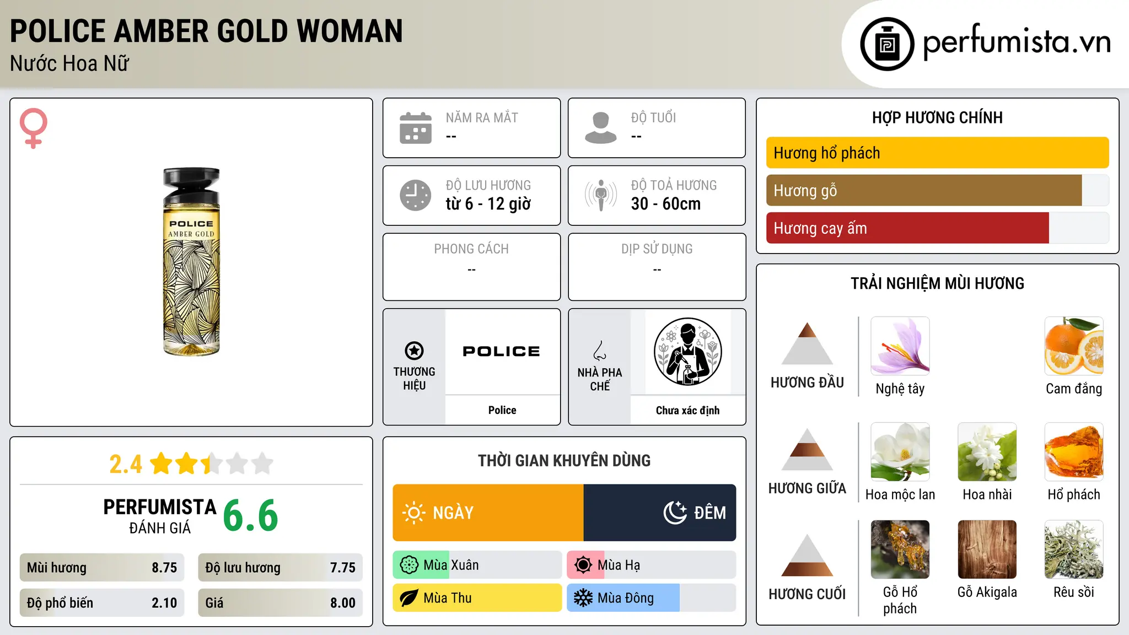
Task: Click the PHONG CÁCH card
Action: point(471,267)
